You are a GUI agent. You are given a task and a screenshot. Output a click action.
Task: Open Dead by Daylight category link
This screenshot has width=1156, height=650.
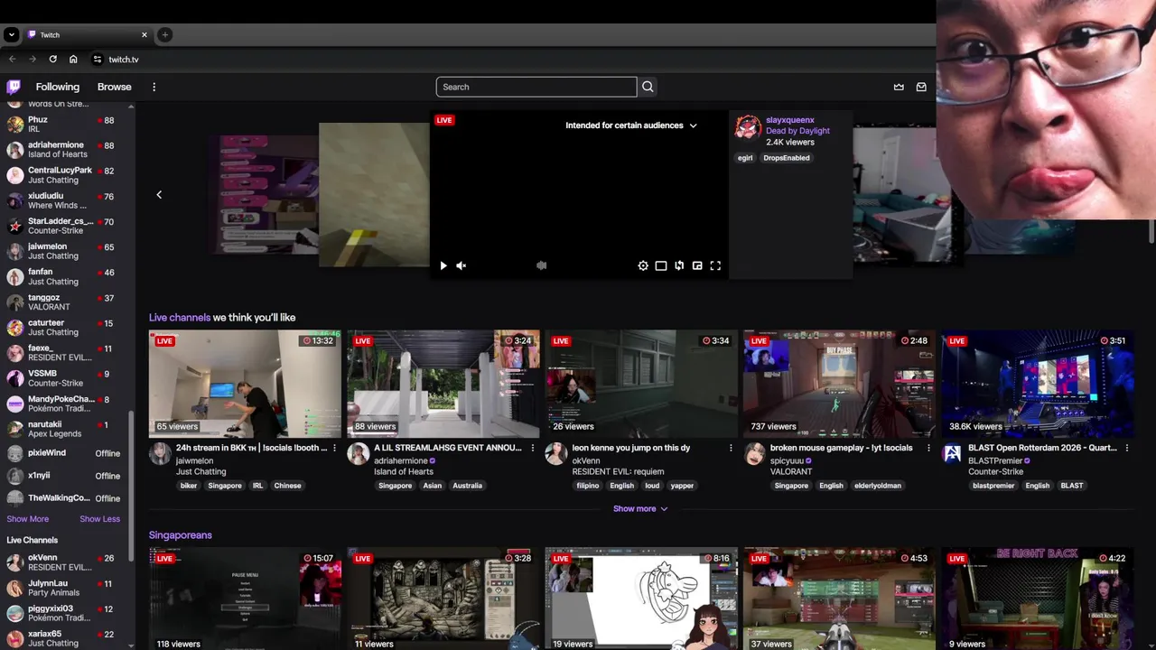797,131
